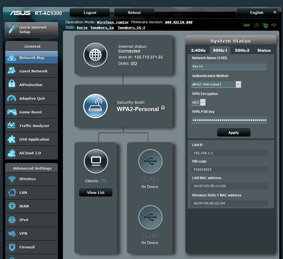
Task: Click the Adaptive QoS gauge icon
Action: coord(12,98)
